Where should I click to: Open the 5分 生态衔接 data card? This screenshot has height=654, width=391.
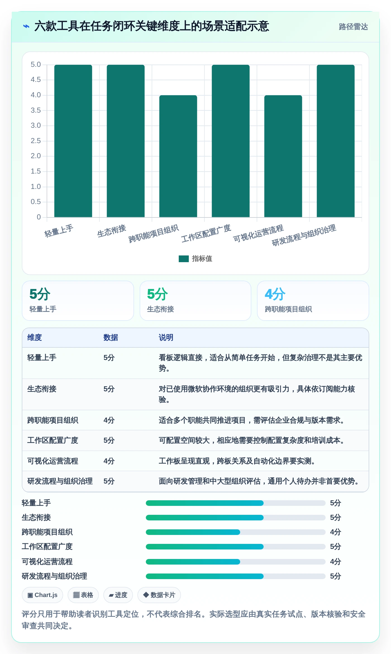pyautogui.click(x=195, y=301)
